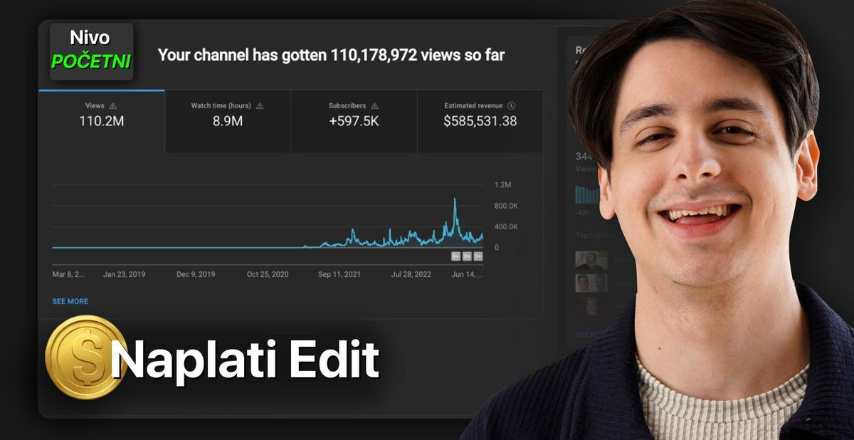Click the Oct 25, 2020 axis date
The height and width of the screenshot is (440, 854).
[x=268, y=274]
